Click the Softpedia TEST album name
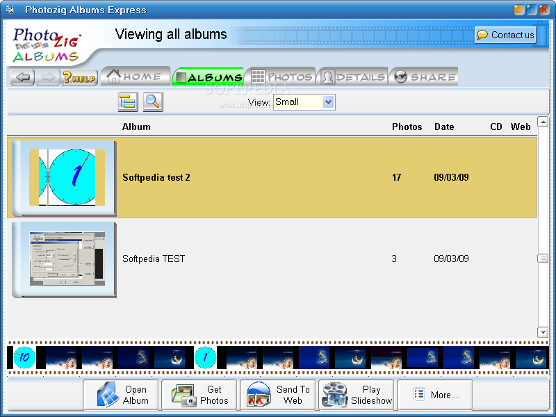Screen dimensions: 556x417 (154, 259)
